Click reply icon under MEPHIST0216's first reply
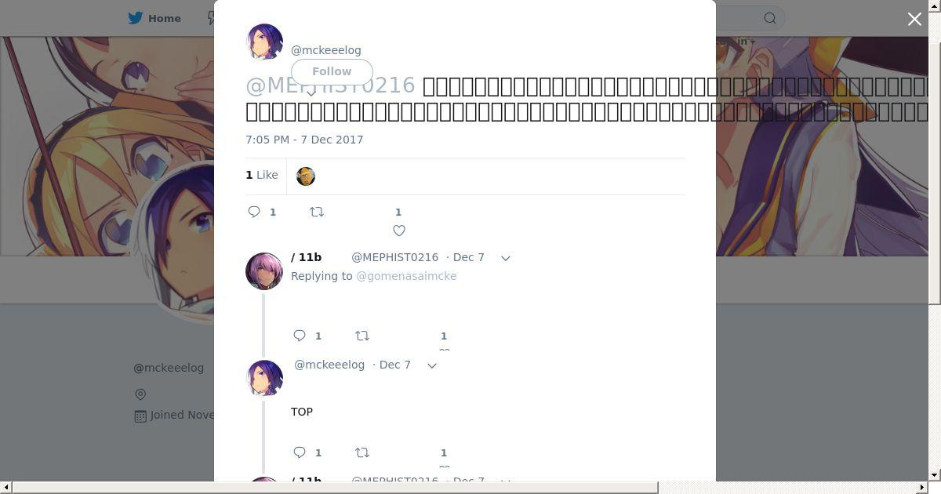Screen dimensions: 941x494 (300, 336)
